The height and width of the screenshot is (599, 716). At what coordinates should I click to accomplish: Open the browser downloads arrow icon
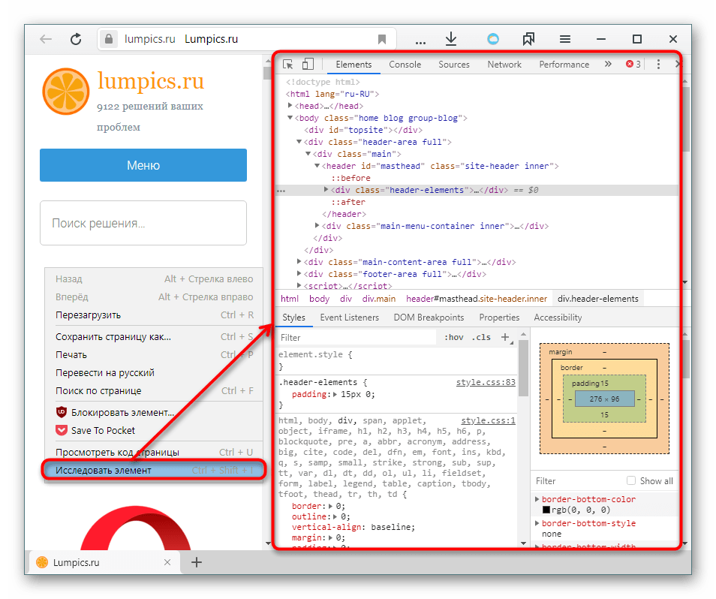coord(451,39)
